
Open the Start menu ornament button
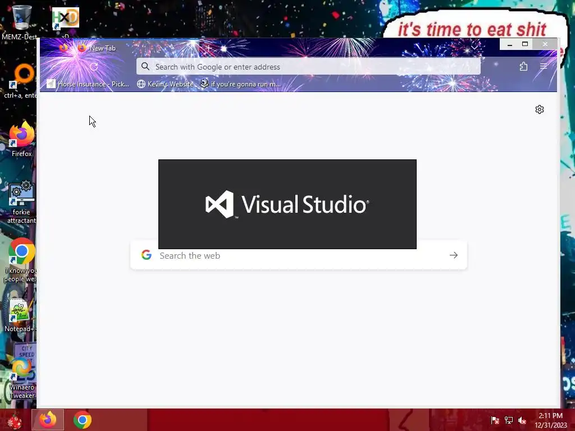click(15, 420)
